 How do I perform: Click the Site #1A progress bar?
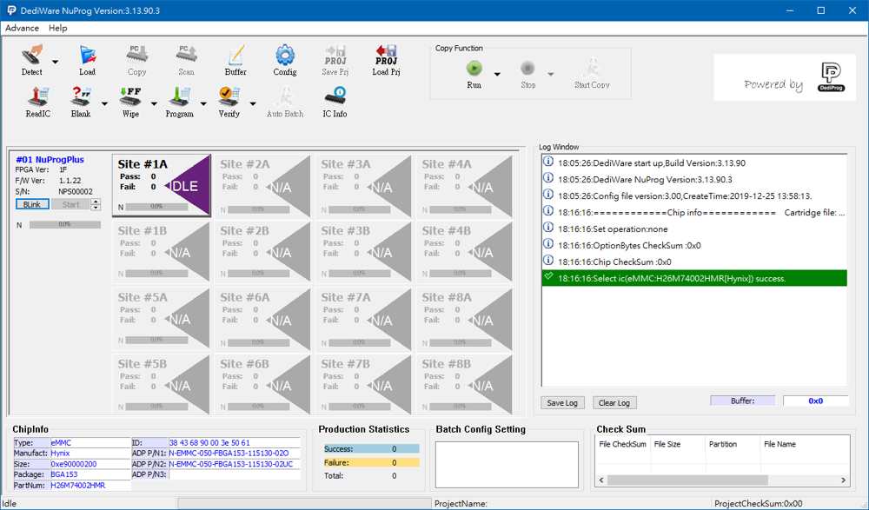(x=156, y=207)
